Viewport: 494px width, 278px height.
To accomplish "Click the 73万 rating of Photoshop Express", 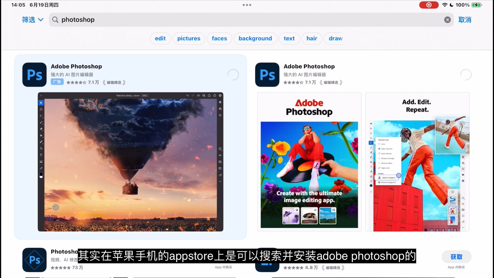I will (x=67, y=268).
